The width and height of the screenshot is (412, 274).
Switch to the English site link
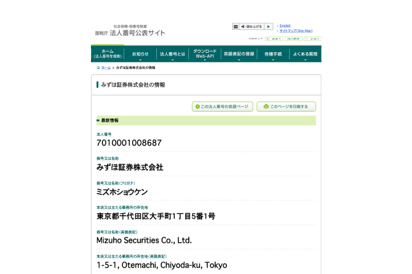285,25
